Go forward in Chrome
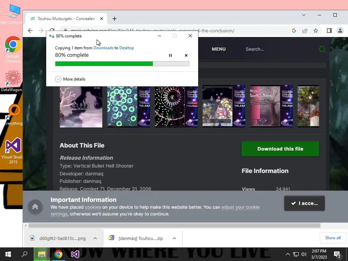This screenshot has height=261, width=348. [41, 31]
